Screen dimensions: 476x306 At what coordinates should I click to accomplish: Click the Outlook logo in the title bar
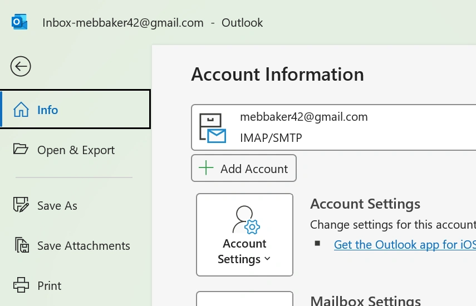coord(19,22)
